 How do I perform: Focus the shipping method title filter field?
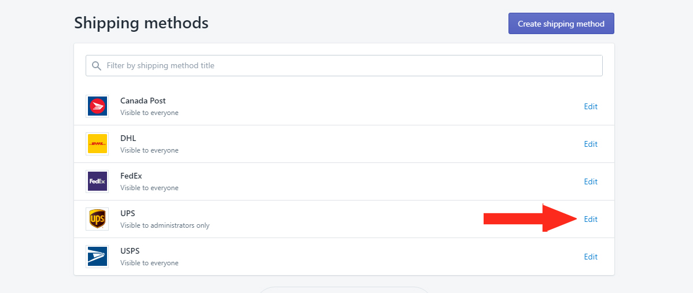pos(344,65)
